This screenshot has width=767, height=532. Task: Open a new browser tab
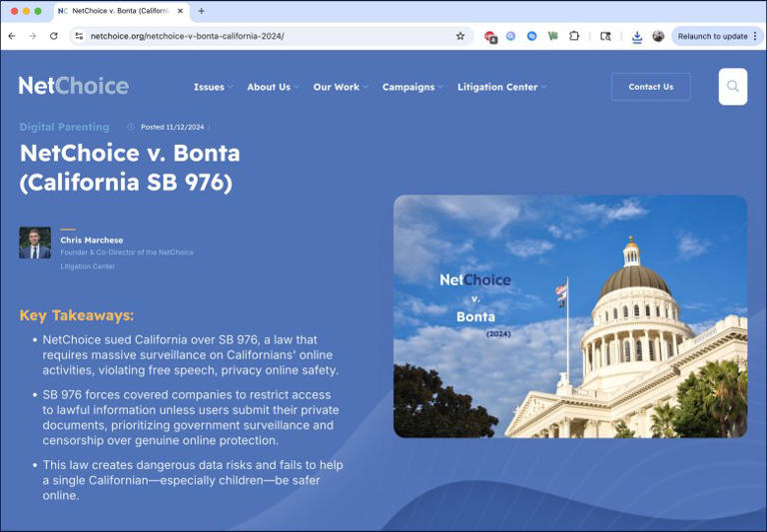tap(201, 11)
